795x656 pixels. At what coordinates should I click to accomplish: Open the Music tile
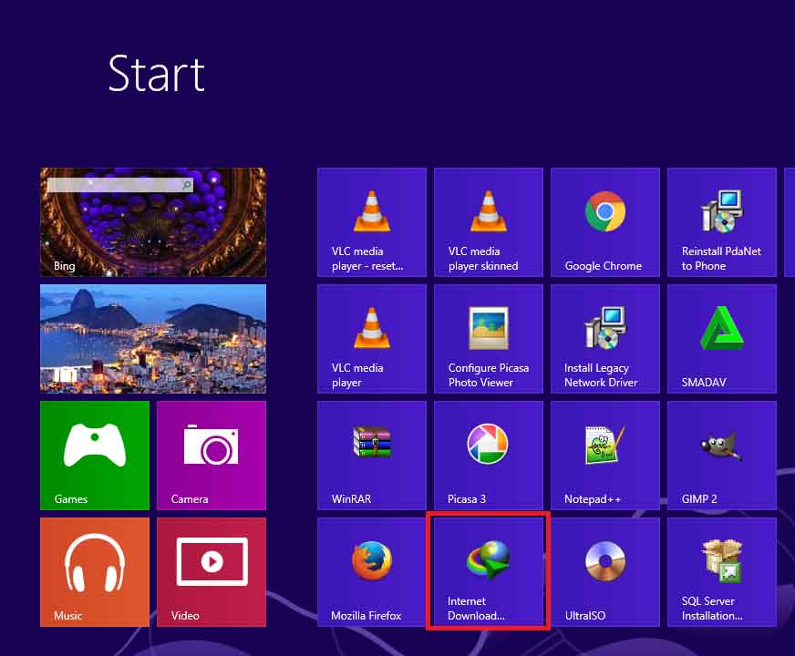click(x=95, y=572)
